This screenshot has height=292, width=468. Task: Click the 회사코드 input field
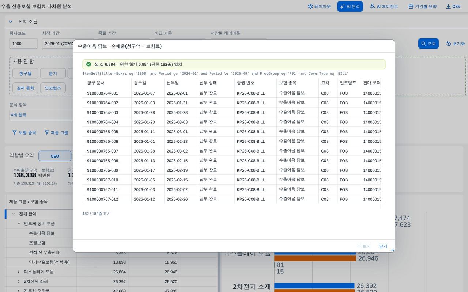click(x=23, y=43)
